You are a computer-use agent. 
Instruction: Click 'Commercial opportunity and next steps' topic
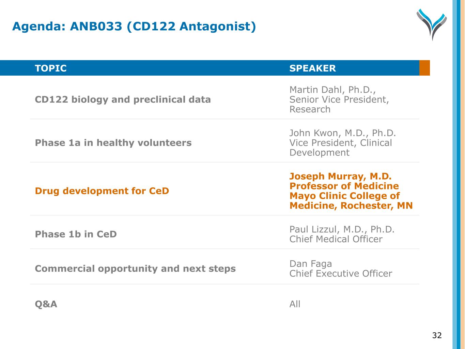tap(135, 269)
